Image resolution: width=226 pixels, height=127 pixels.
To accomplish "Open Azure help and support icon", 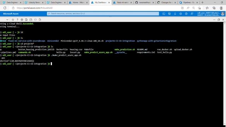I will point(186,14).
